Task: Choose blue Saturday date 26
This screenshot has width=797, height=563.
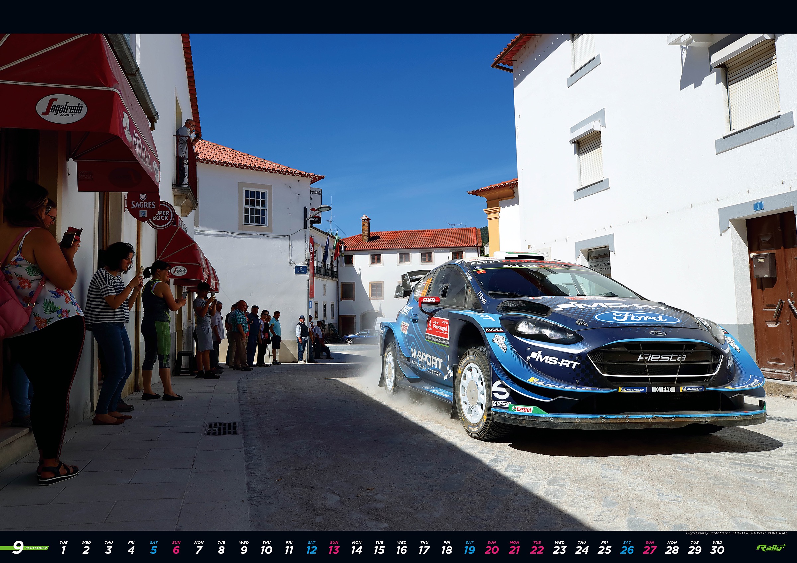Action: [x=627, y=550]
